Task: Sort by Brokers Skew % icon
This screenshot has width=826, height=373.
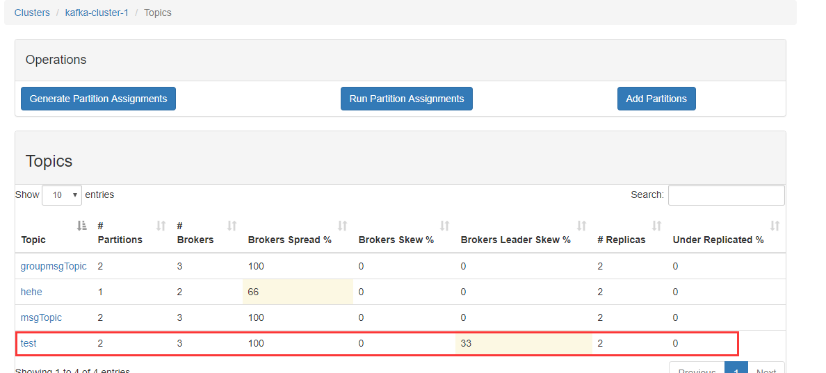Action: (x=445, y=226)
